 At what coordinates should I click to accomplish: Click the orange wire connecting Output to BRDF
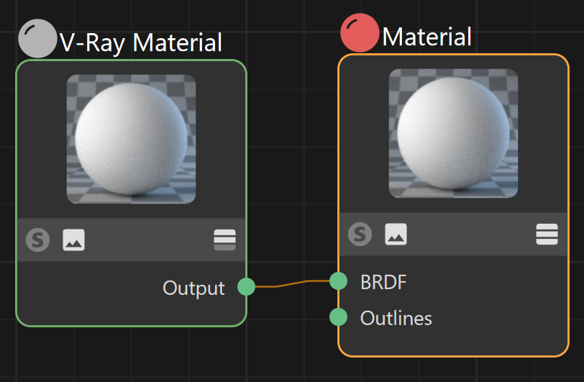293,283
